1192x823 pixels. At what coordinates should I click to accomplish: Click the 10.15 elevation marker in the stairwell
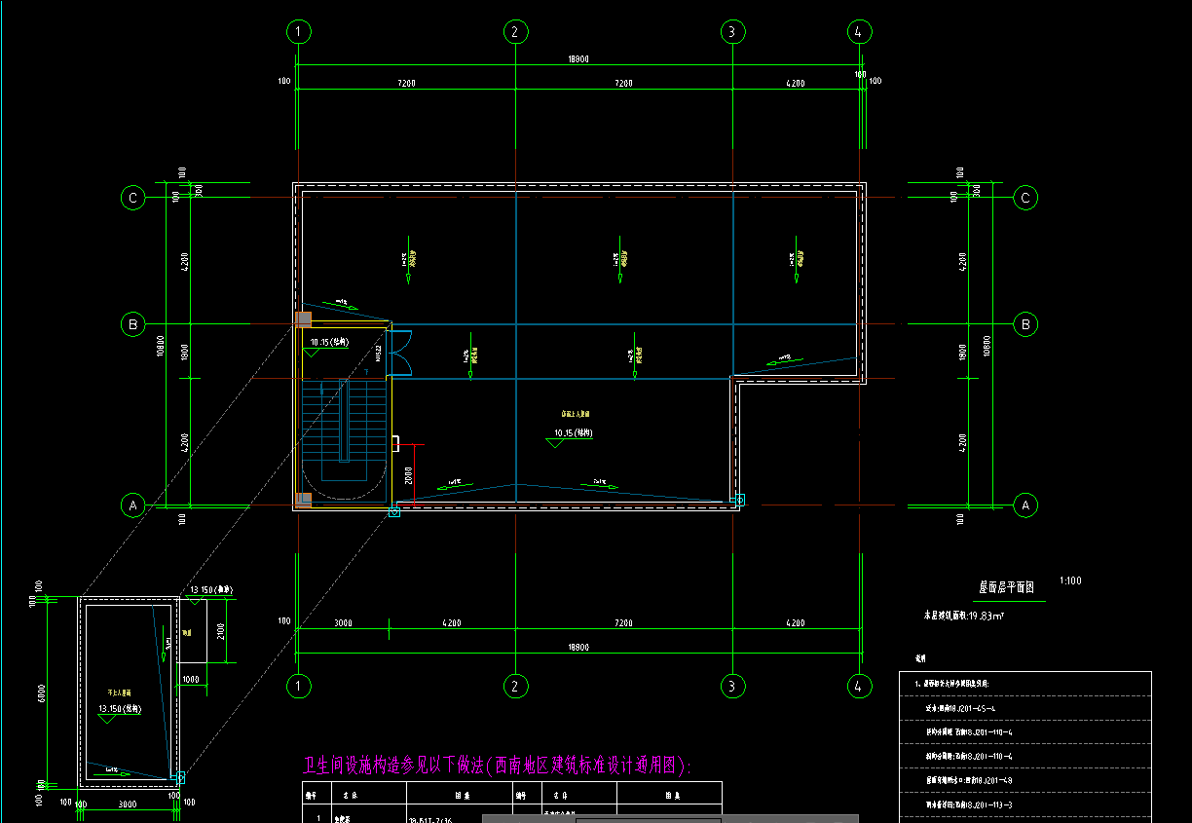(x=329, y=343)
